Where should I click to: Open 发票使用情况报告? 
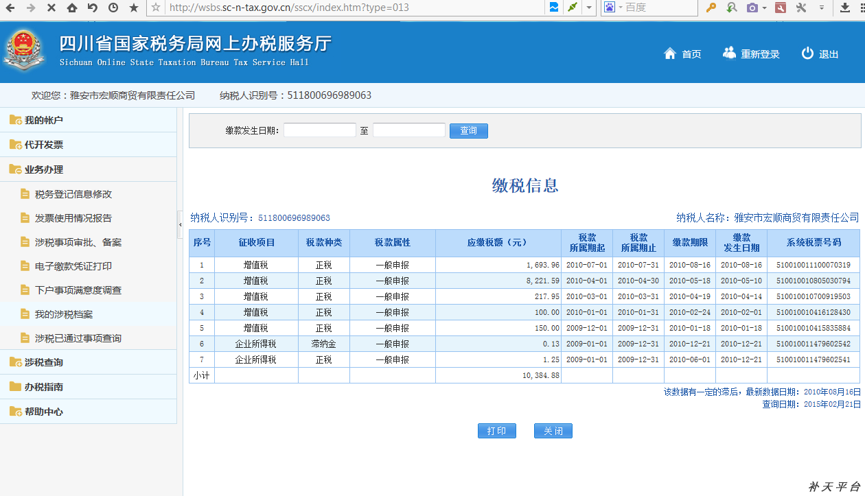point(73,218)
